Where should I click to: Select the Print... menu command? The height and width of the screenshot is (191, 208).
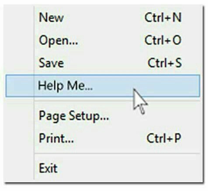pos(103,138)
